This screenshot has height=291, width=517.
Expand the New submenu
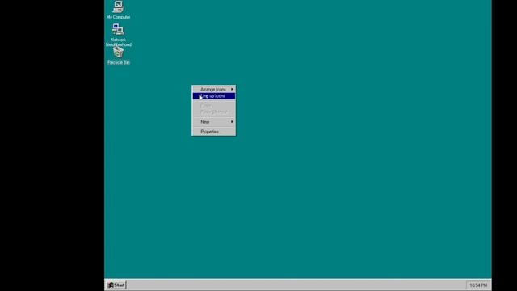coord(213,122)
